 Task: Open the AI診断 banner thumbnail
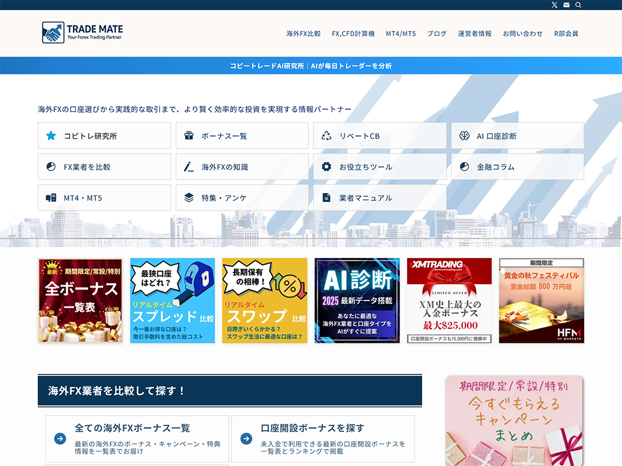357,300
